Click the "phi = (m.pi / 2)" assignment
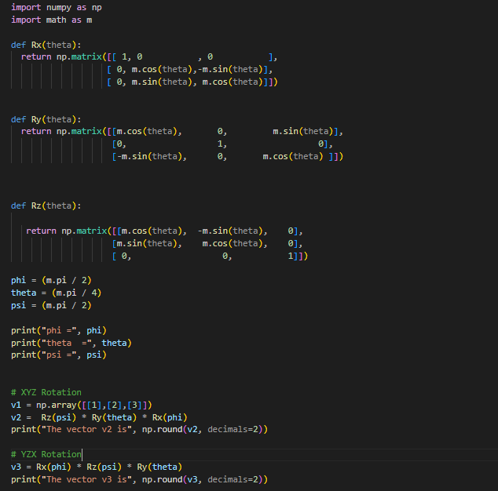Viewport: 498px width, 491px height. tap(51, 280)
